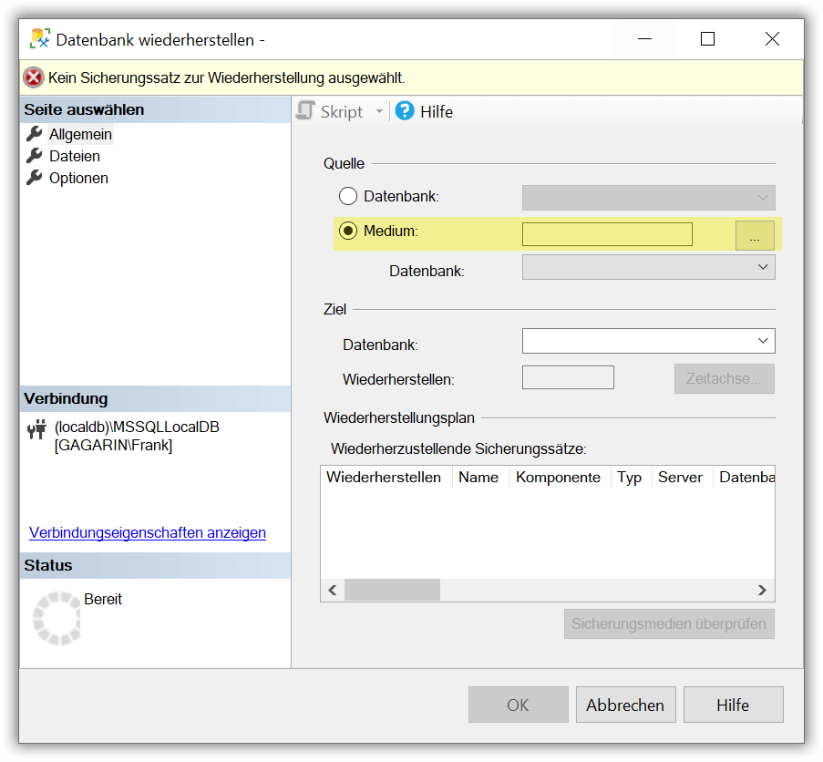
Task: Click the blue Hilfe question mark icon
Action: 404,110
